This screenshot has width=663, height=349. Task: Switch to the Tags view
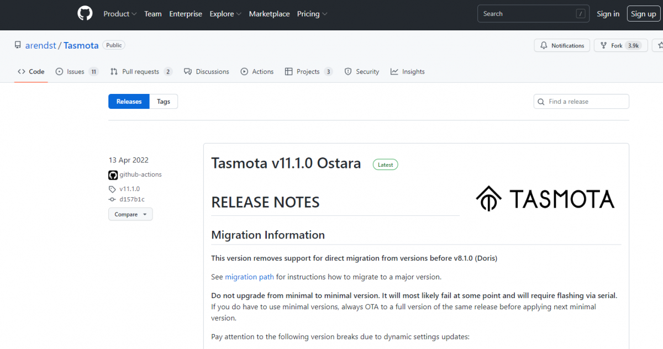coord(164,102)
